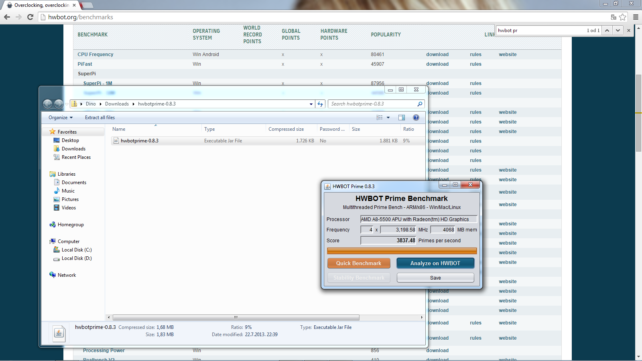Open a new browser tab
This screenshot has width=642, height=361.
87,5
